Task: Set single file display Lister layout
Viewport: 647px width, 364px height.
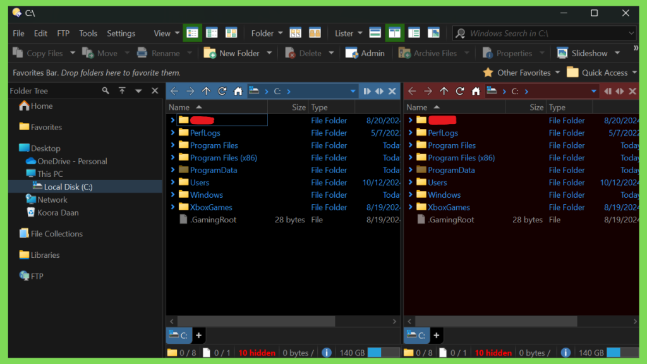Action: pos(375,33)
